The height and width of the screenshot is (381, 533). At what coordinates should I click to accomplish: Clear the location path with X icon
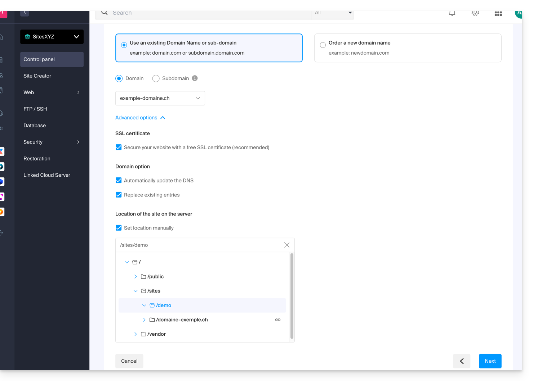pyautogui.click(x=287, y=245)
